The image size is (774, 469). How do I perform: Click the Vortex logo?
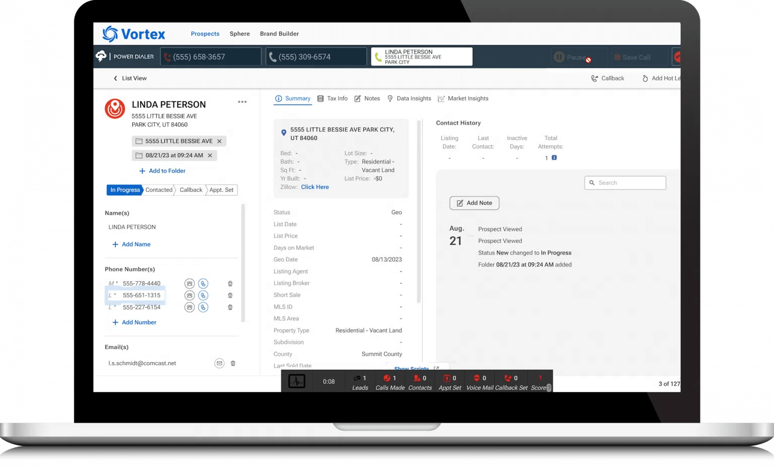(x=134, y=34)
